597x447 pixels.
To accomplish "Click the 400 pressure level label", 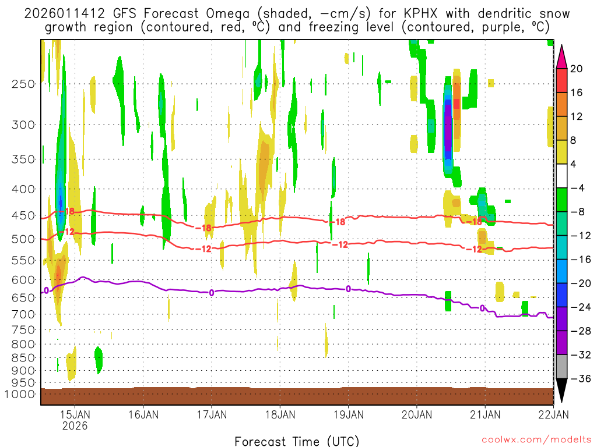I will 23,189.
